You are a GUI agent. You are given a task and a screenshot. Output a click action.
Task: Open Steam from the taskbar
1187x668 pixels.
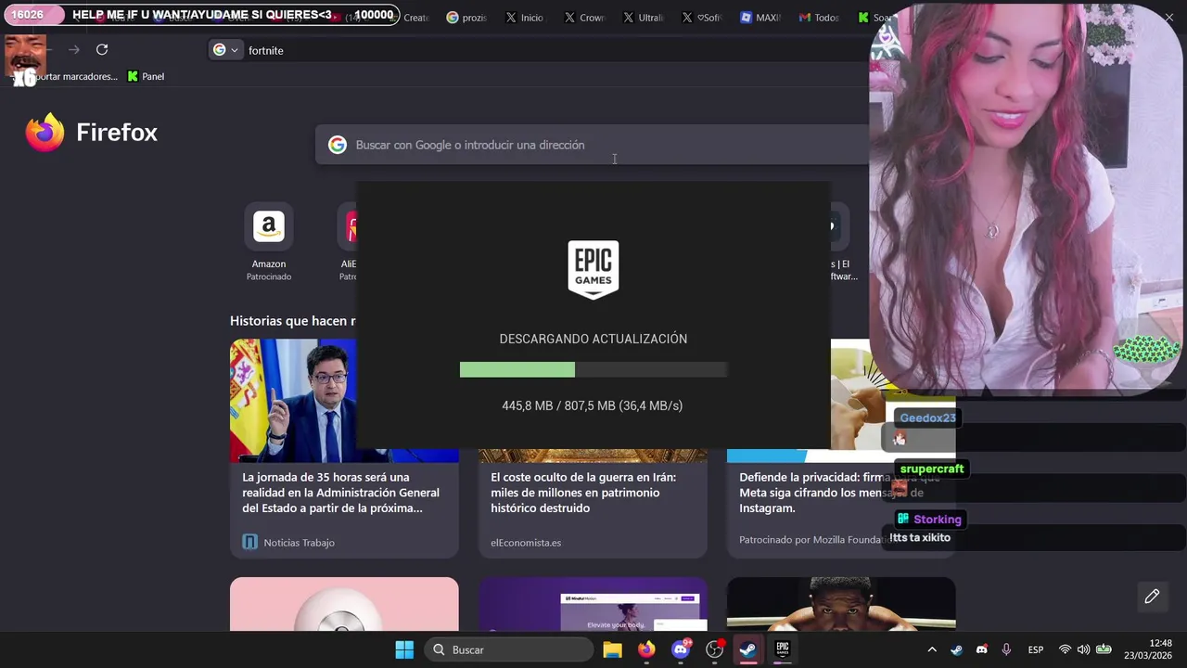[x=748, y=649]
